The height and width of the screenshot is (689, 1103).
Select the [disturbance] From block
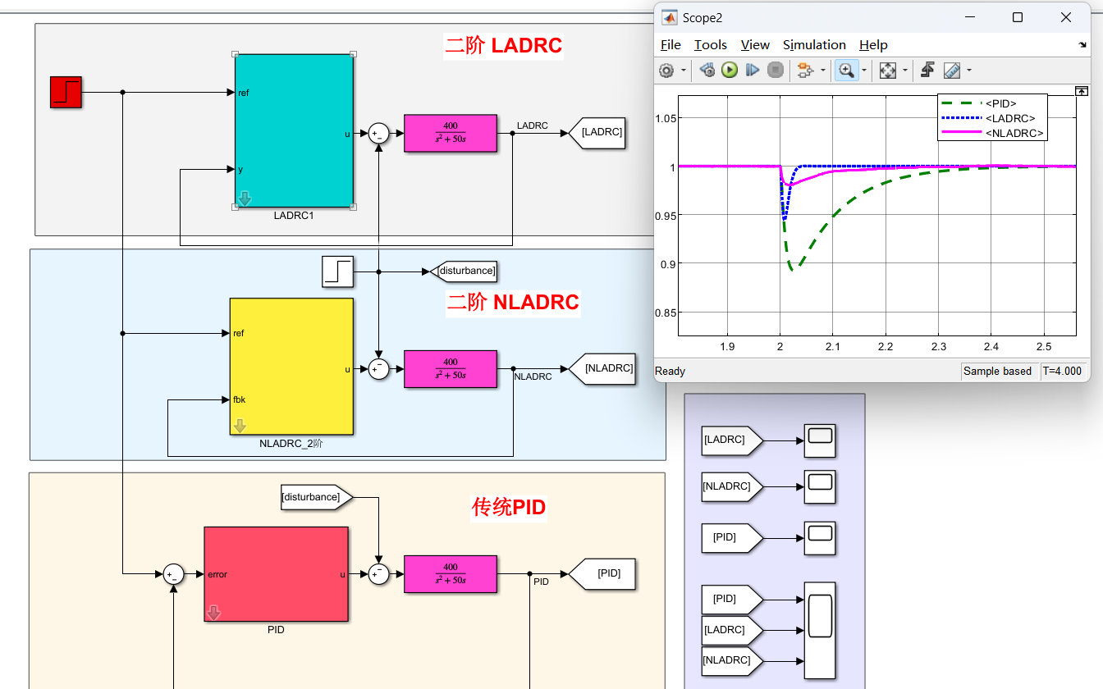tap(317, 497)
